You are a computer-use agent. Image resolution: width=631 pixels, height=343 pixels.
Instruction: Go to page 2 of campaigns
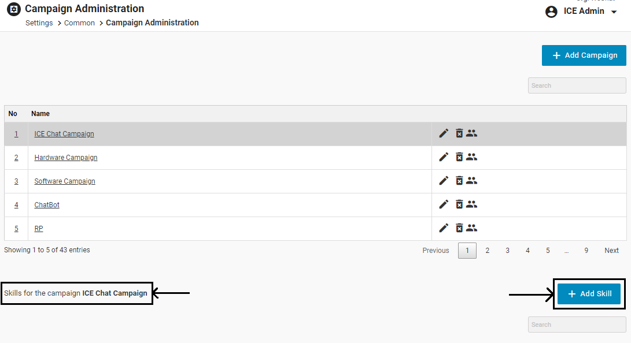pyautogui.click(x=488, y=251)
